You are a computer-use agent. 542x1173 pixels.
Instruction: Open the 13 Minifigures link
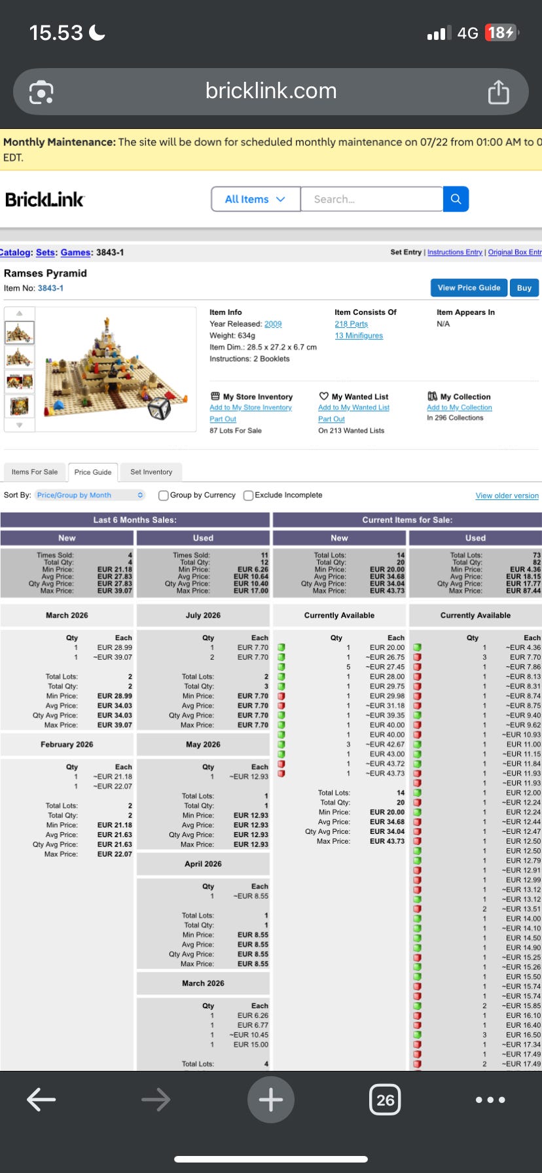[x=359, y=336]
